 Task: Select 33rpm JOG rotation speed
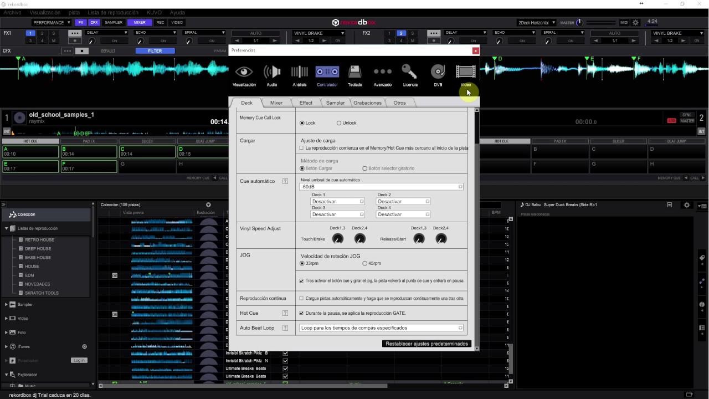point(302,263)
